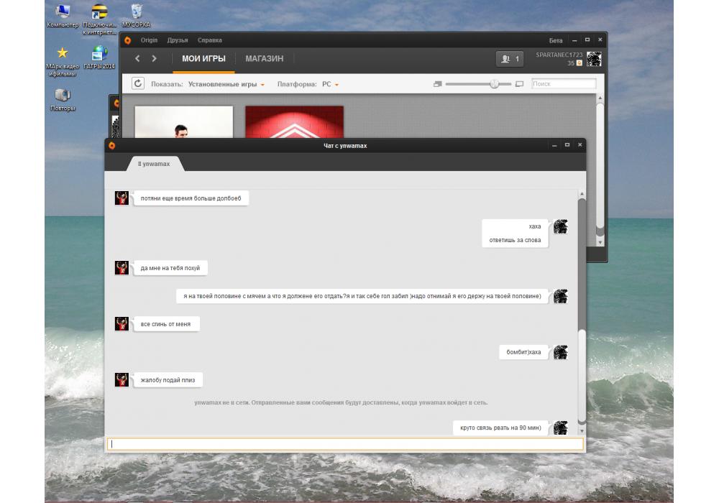Minimize the chat window
This screenshot has width=719, height=503.
click(x=554, y=145)
